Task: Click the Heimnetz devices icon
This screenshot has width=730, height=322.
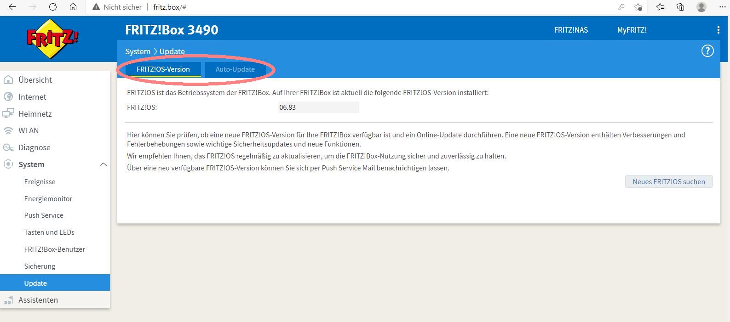Action: tap(8, 114)
